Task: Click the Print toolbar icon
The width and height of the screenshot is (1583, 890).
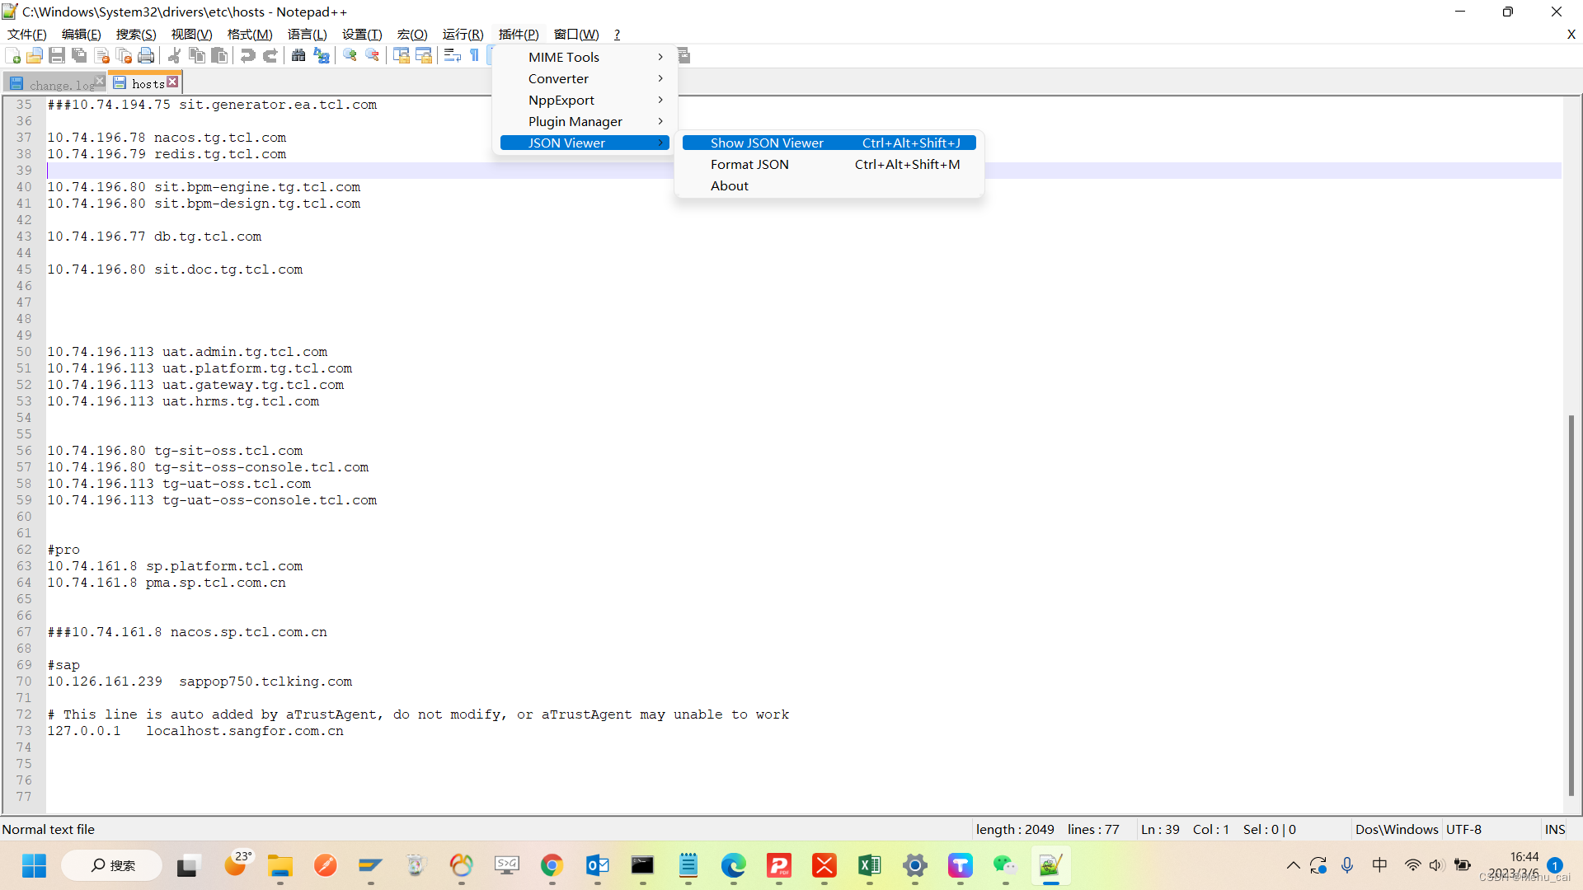Action: pyautogui.click(x=146, y=56)
